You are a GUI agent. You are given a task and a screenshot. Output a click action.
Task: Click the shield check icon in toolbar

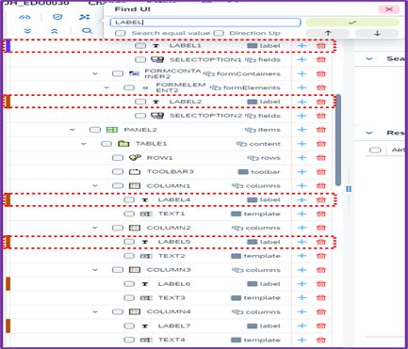57,17
